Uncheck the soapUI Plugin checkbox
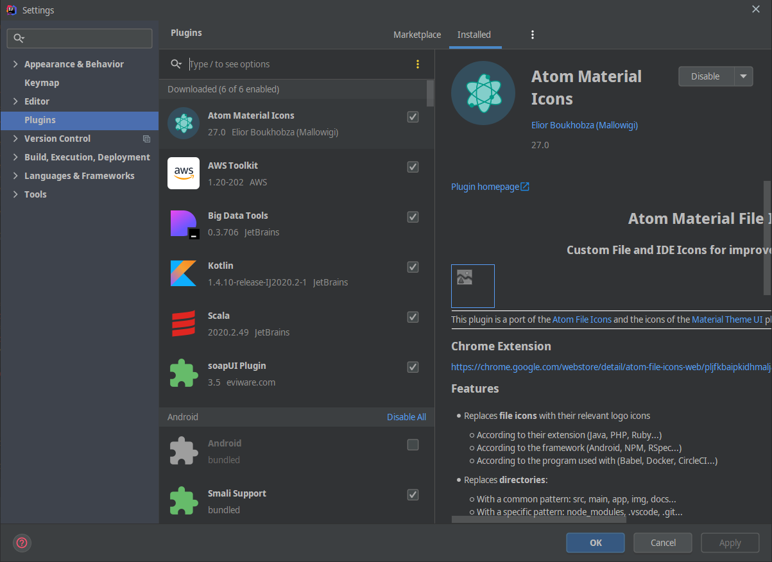 [413, 367]
